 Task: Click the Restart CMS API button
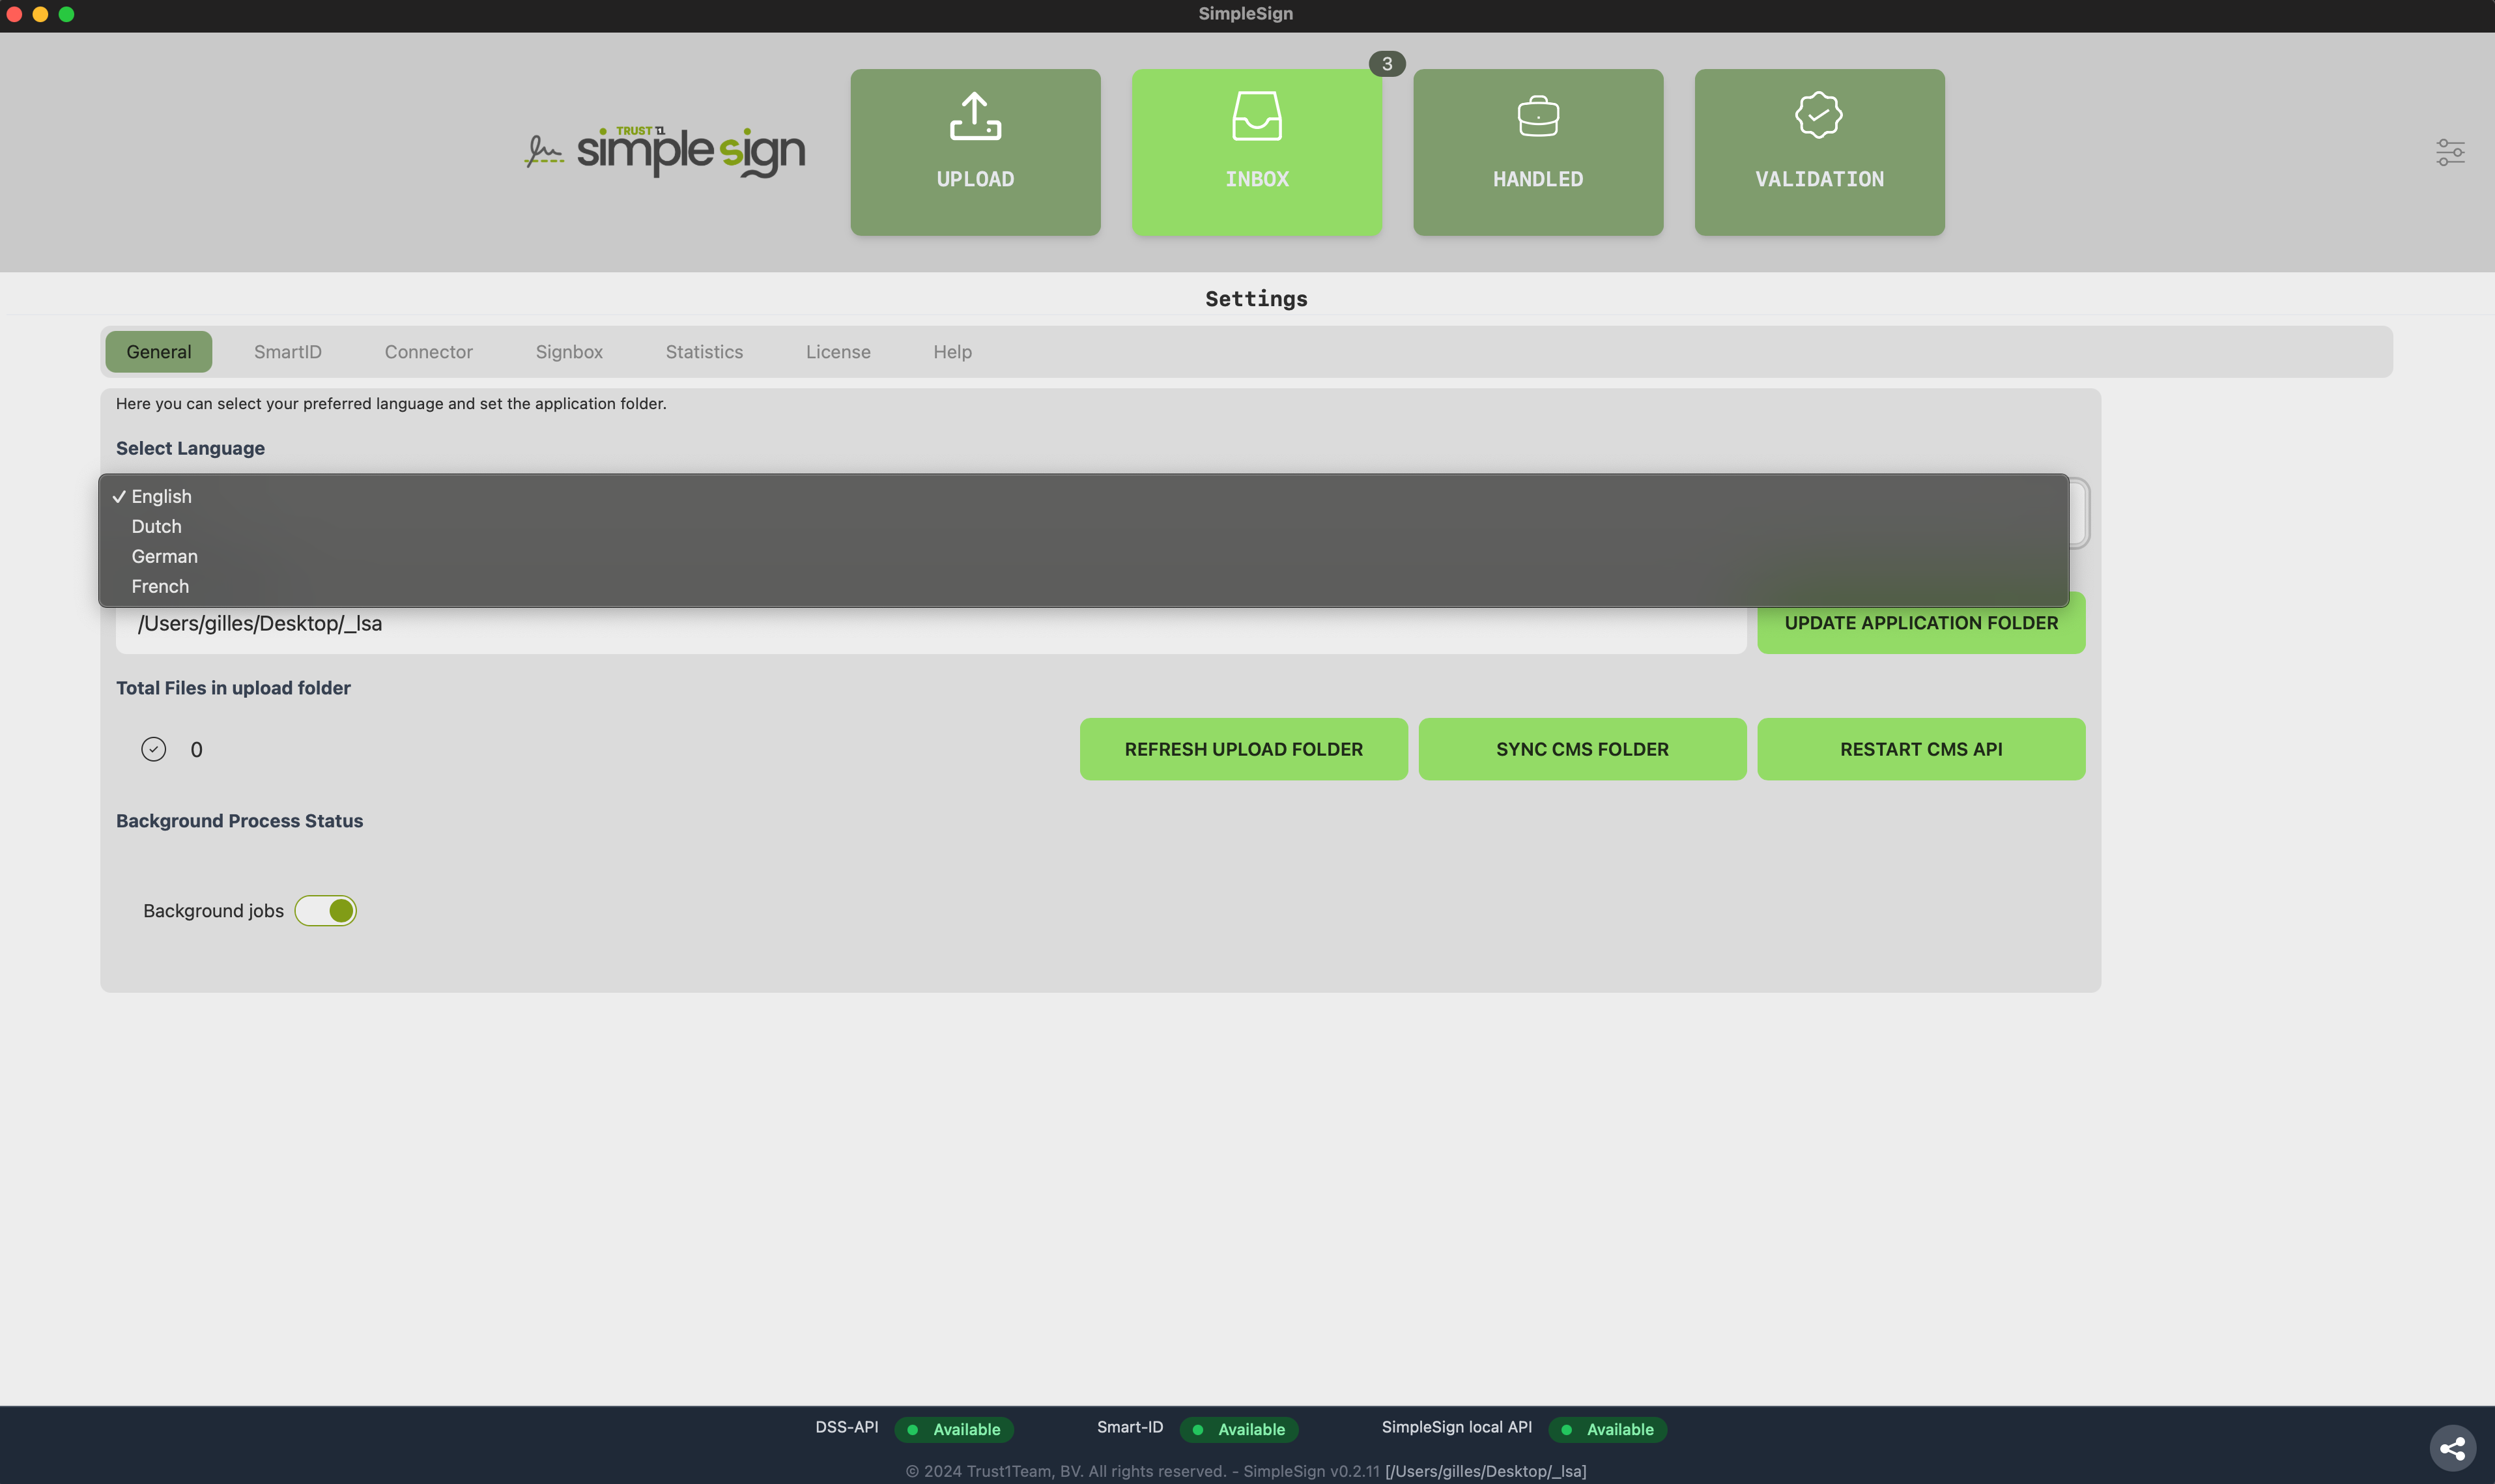coord(1920,749)
